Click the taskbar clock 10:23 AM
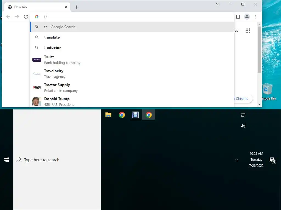Viewport: 281px width, 210px height. 256,159
